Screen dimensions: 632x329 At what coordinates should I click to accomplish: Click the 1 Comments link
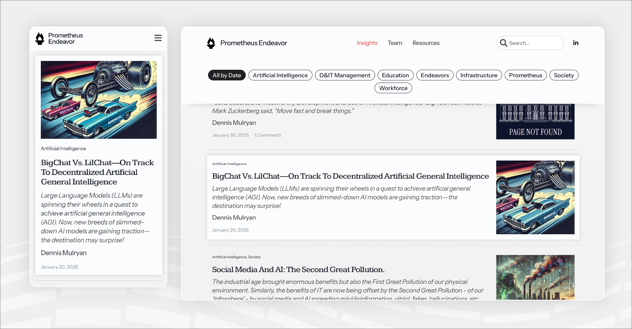[x=267, y=135]
